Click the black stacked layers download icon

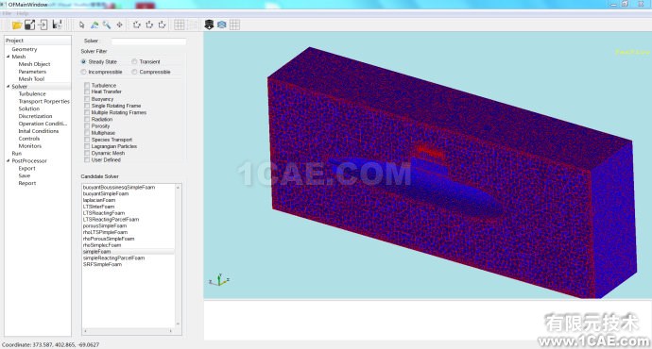[x=209, y=25]
